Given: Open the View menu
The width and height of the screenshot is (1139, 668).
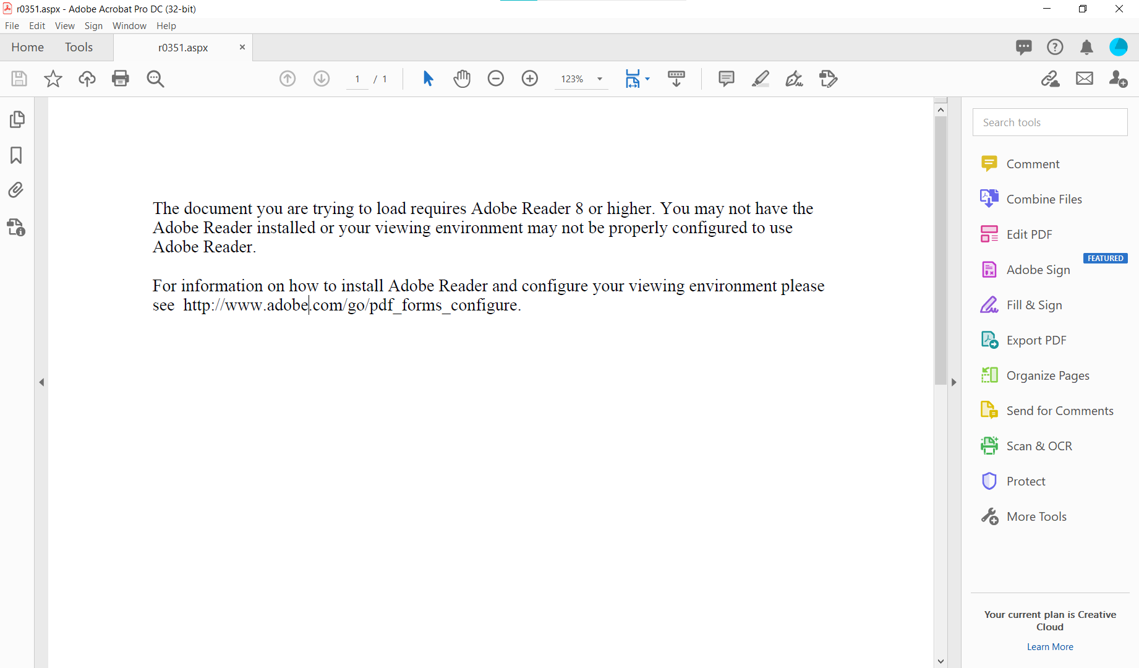Looking at the screenshot, I should click(65, 25).
